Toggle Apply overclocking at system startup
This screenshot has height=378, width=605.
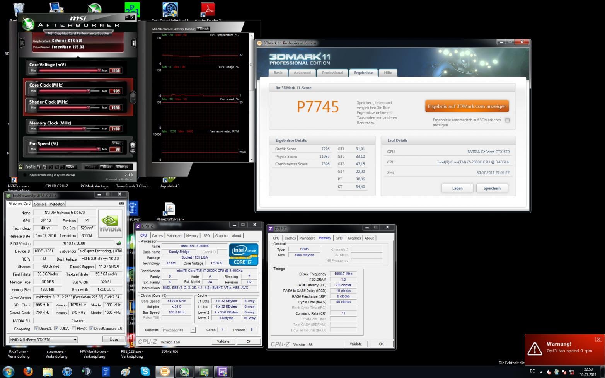[26, 175]
